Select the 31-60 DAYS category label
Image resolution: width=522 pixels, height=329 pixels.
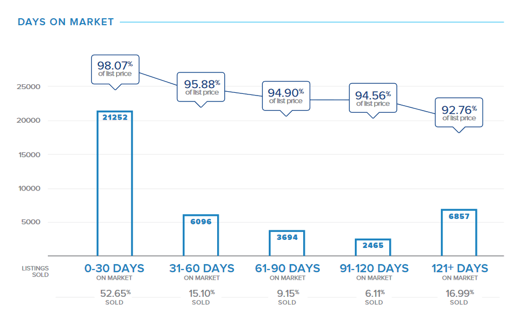point(202,269)
